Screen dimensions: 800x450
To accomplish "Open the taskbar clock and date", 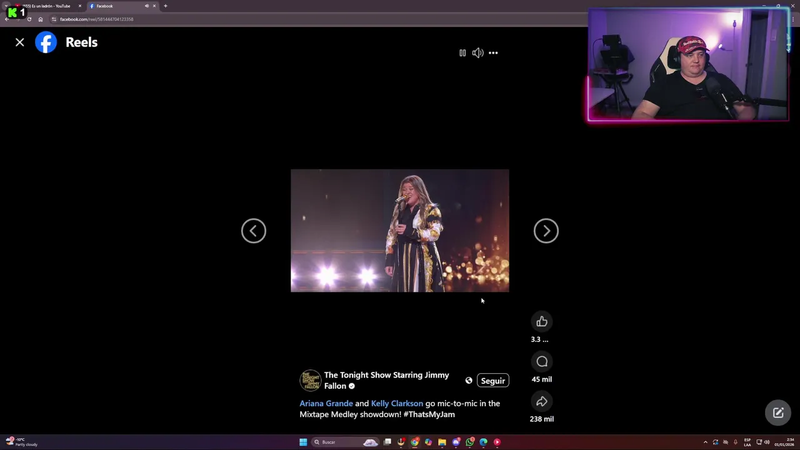I will pos(785,442).
